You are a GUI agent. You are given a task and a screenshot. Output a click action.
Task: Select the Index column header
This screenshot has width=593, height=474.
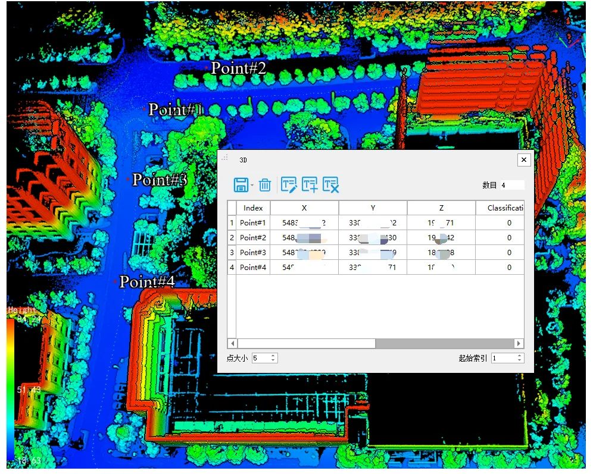pos(253,208)
